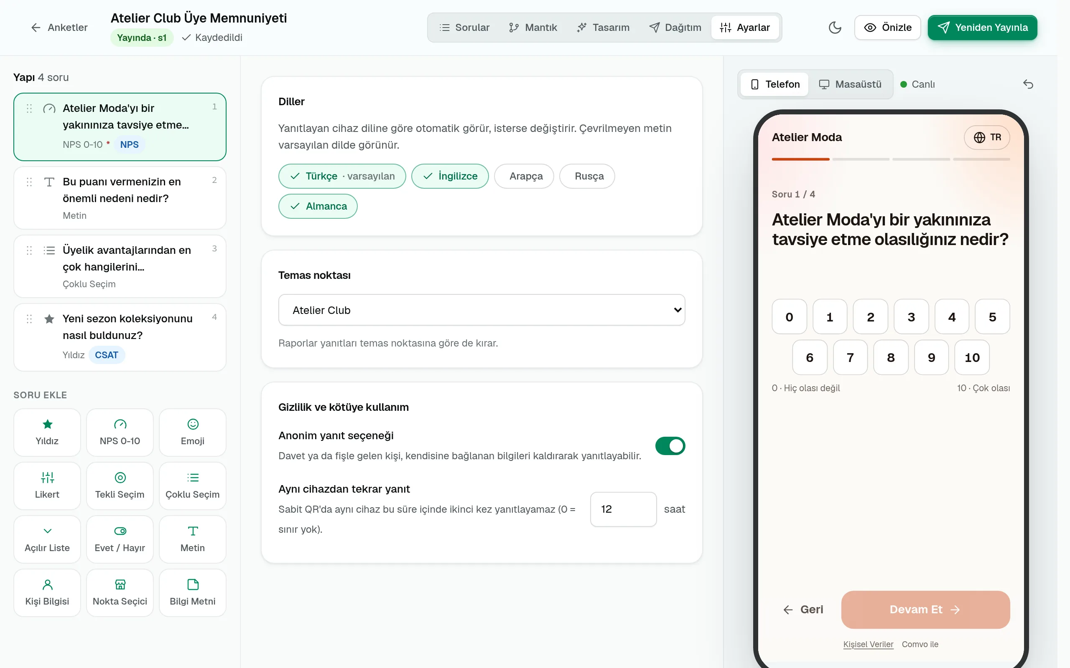This screenshot has height=668, width=1070.
Task: Click Devam Et in the phone preview
Action: pos(925,610)
